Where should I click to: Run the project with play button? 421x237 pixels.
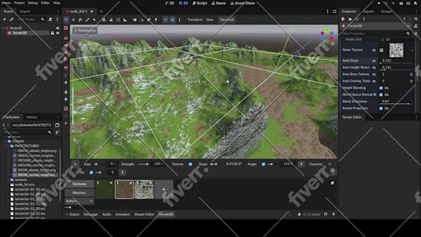point(379,3)
